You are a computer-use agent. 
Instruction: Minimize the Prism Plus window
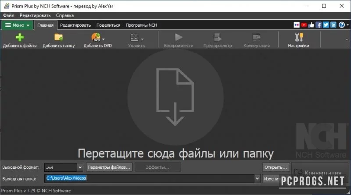(306, 6)
